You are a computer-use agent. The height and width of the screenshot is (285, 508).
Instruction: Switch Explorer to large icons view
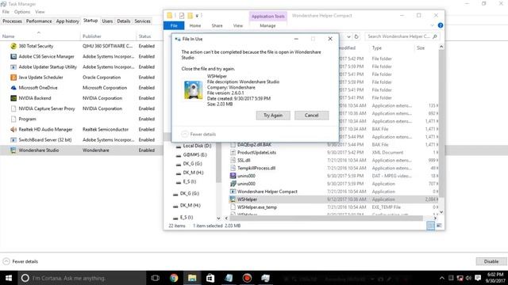pyautogui.click(x=439, y=226)
